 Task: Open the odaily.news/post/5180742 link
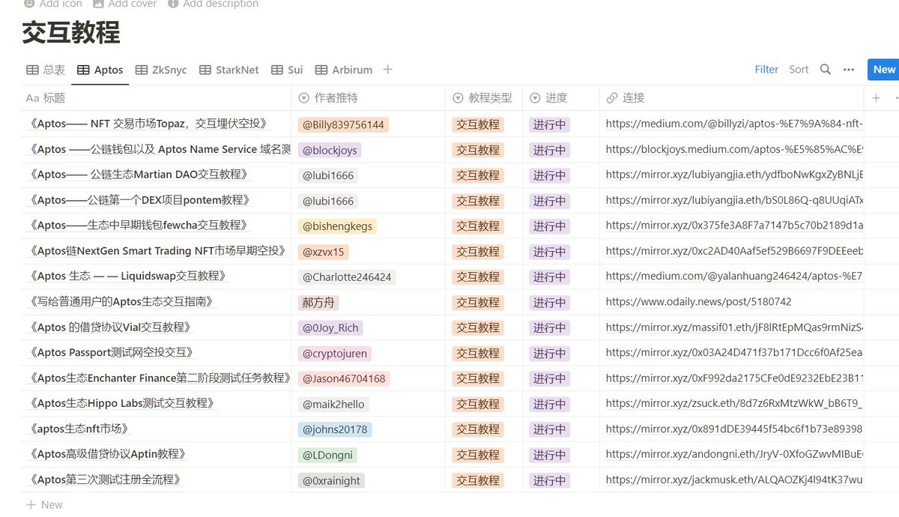tap(698, 302)
